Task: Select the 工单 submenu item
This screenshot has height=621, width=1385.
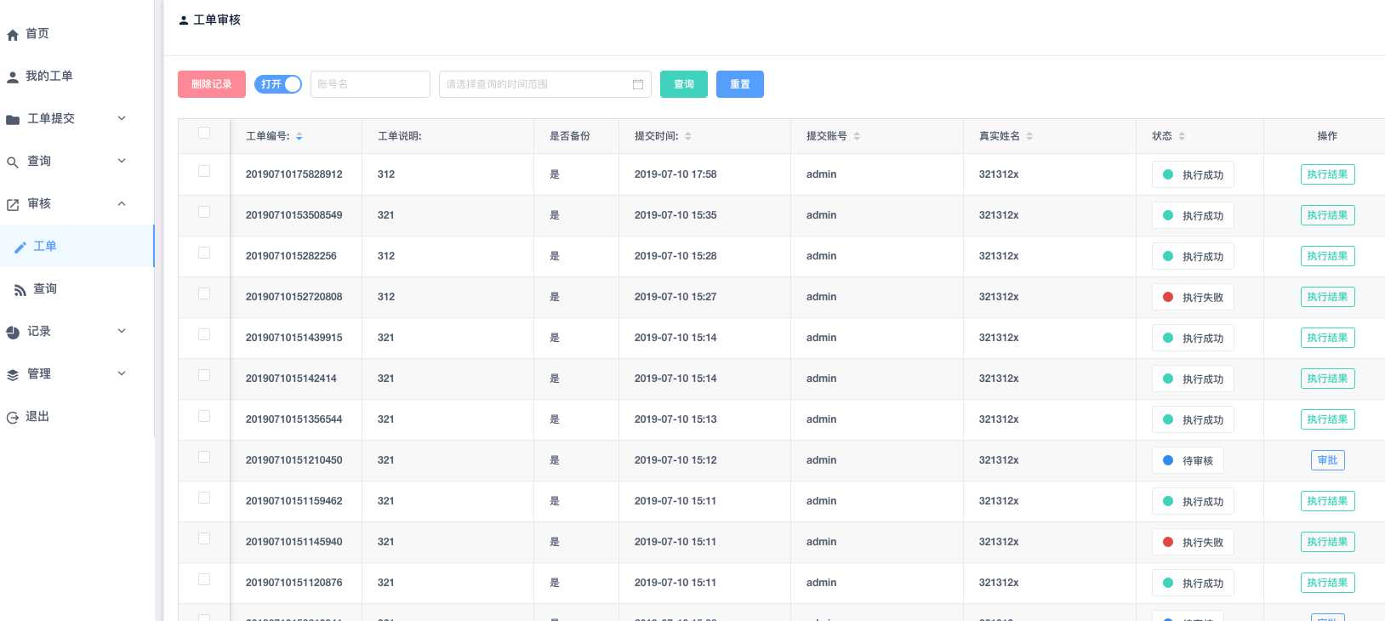Action: pos(77,246)
